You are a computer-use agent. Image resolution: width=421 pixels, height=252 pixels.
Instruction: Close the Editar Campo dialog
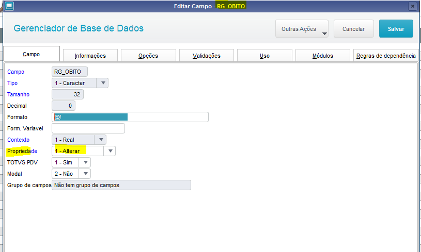(x=412, y=6)
